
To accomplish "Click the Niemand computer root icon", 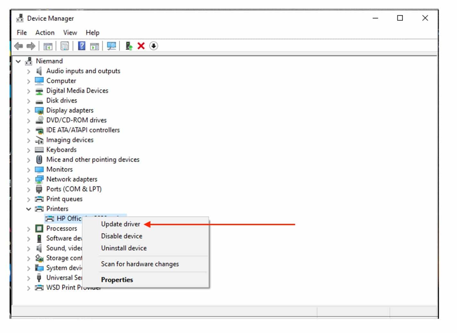I will click(x=29, y=61).
